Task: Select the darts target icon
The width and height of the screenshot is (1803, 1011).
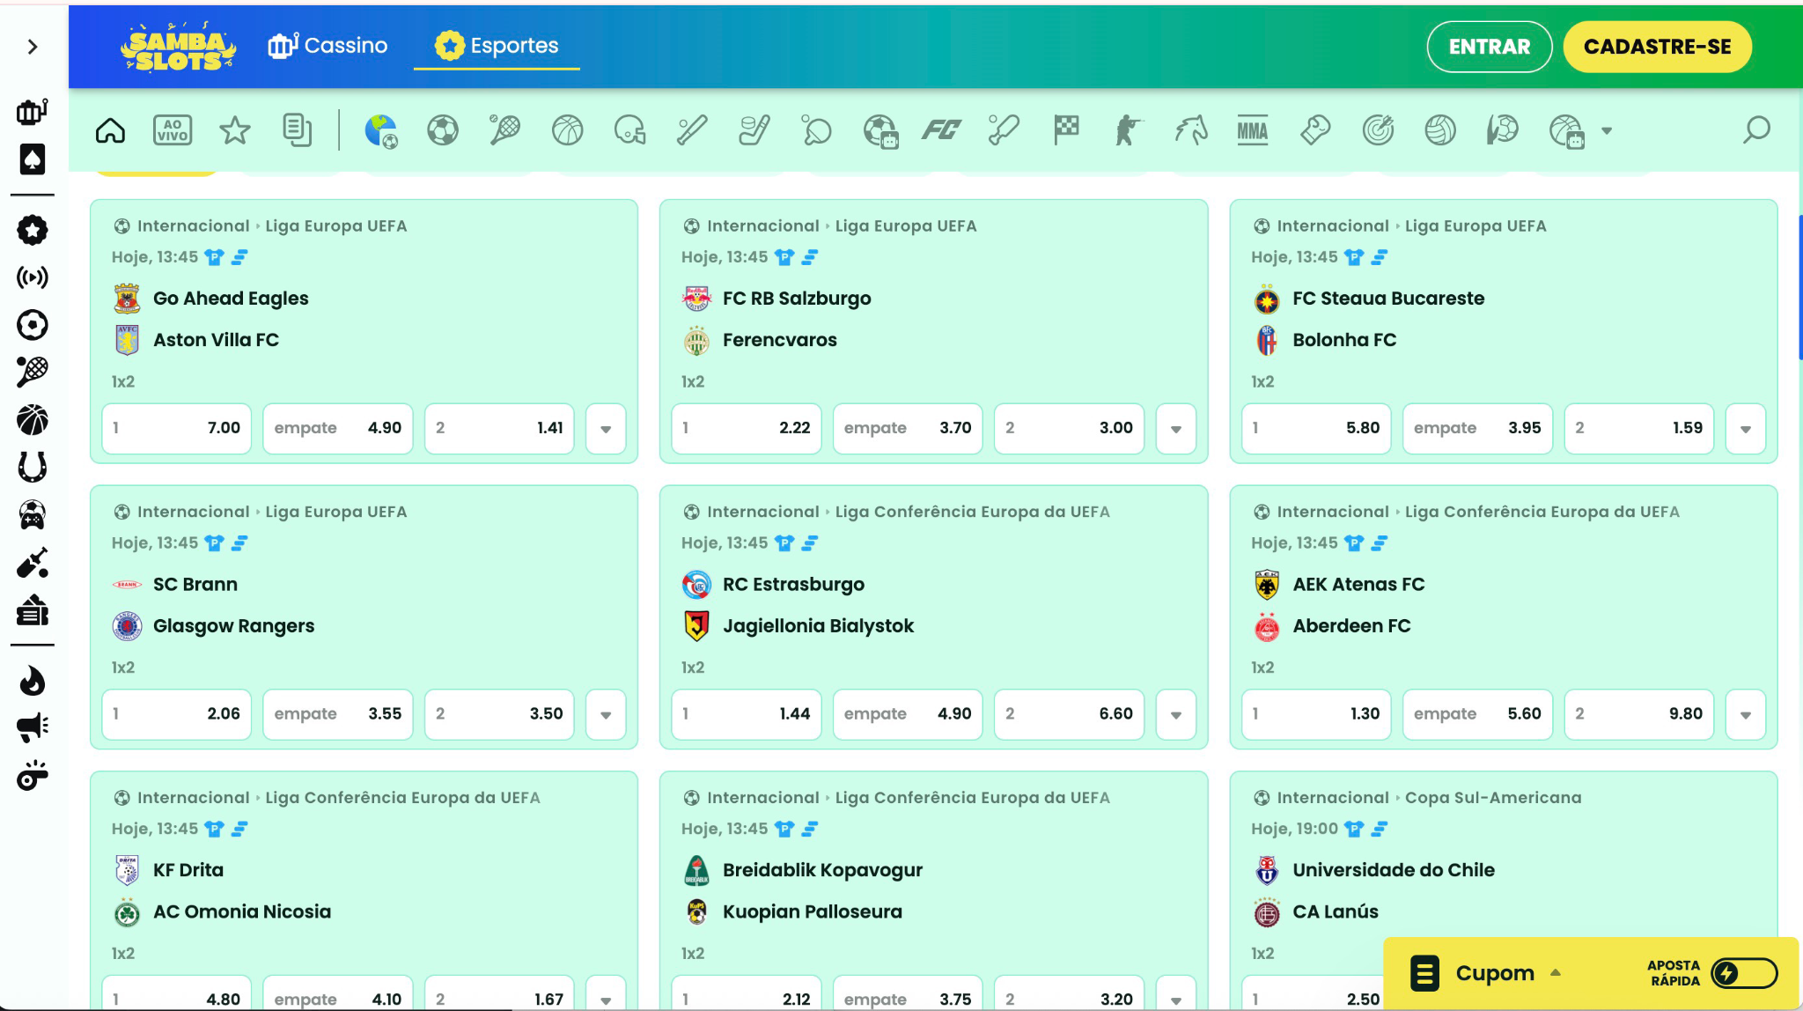Action: (1378, 130)
